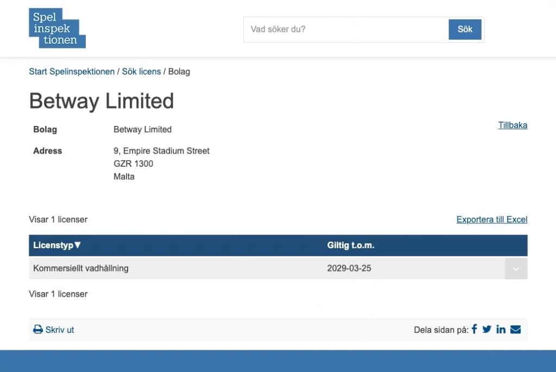Toggle the Licenstyp sort arrow

point(78,245)
